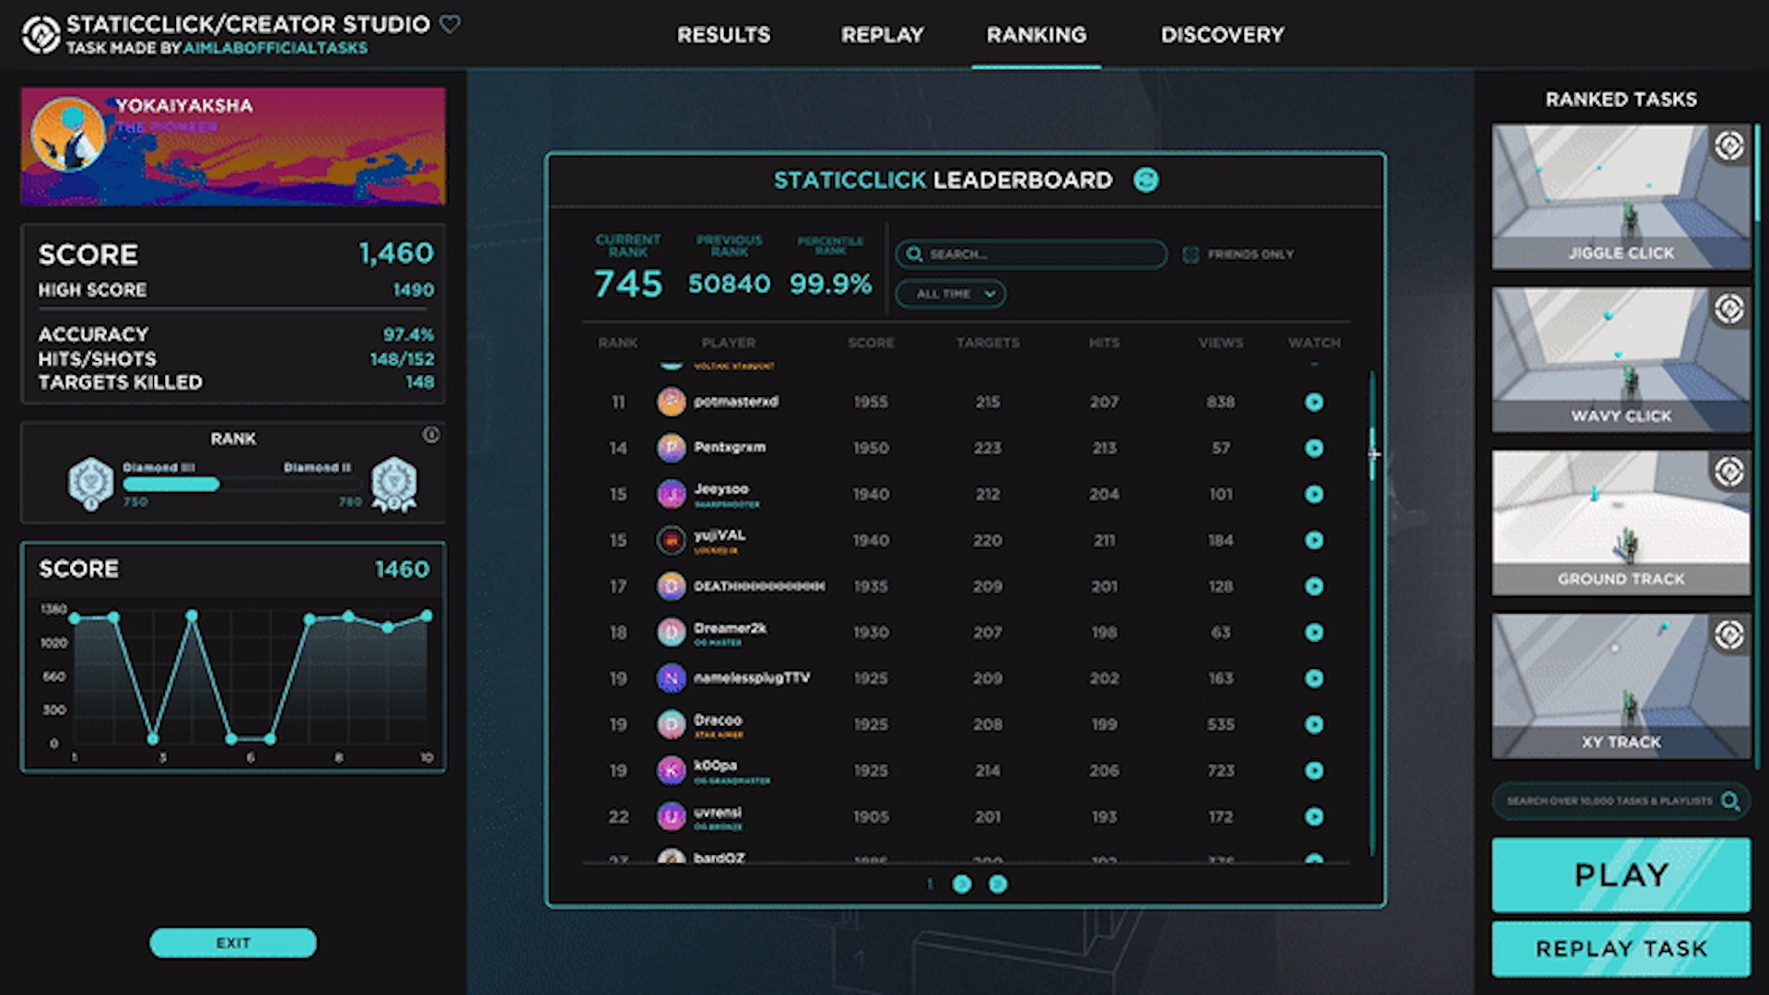Click the current rank value 745

[627, 284]
